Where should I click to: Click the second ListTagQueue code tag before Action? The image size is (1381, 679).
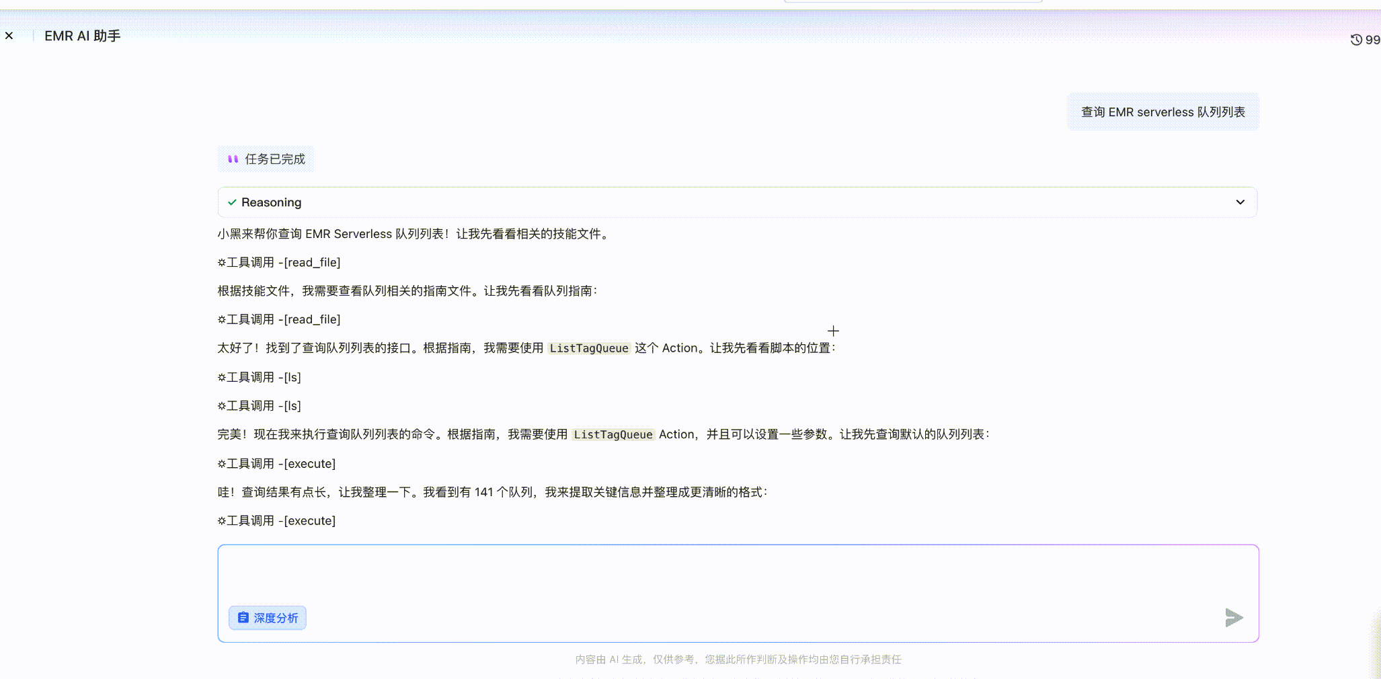[613, 435]
